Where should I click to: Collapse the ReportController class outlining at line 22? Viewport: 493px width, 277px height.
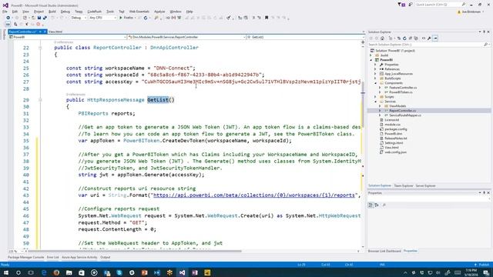click(x=40, y=48)
